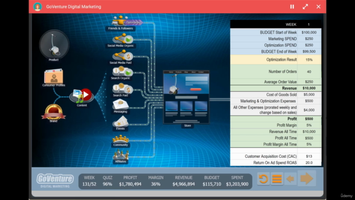Image resolution: width=355 pixels, height=200 pixels.
Task: Click the GoVenture Digital Marketing logo
Action: click(55, 181)
